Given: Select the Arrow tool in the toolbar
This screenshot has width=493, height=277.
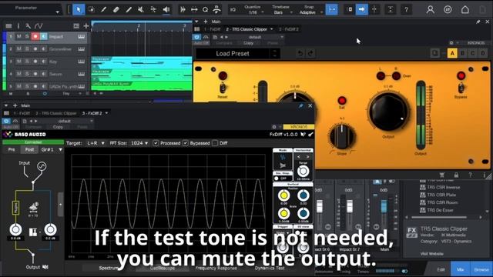Looking at the screenshot, I should [x=79, y=10].
